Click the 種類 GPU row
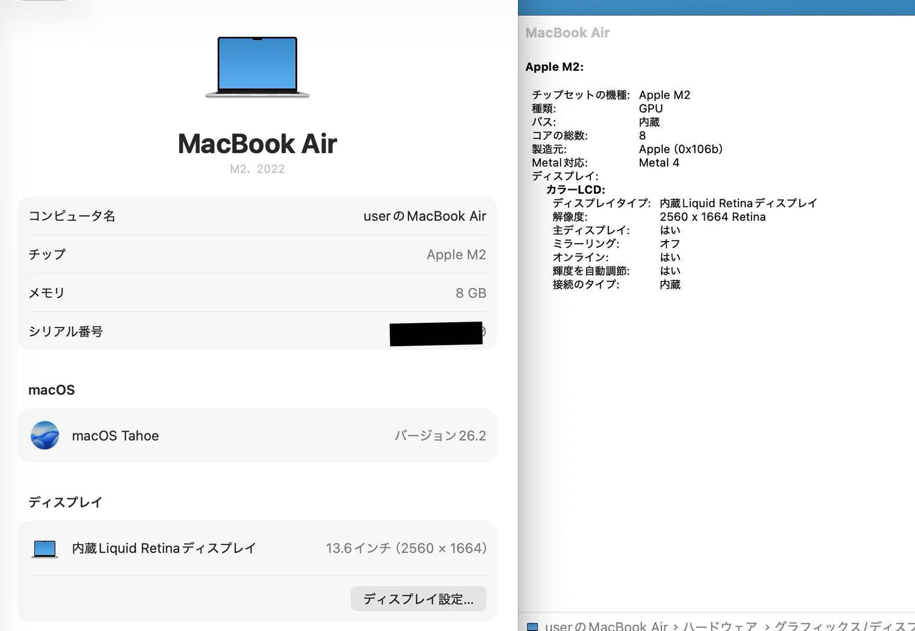 [597, 108]
